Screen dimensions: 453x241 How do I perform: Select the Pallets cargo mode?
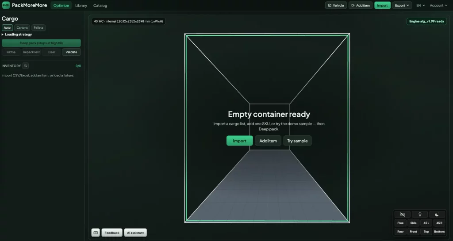(x=38, y=28)
